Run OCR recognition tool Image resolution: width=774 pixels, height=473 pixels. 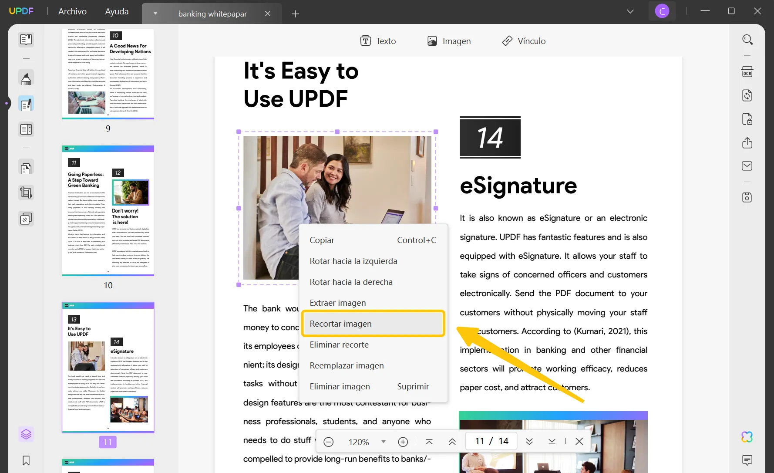coord(747,72)
